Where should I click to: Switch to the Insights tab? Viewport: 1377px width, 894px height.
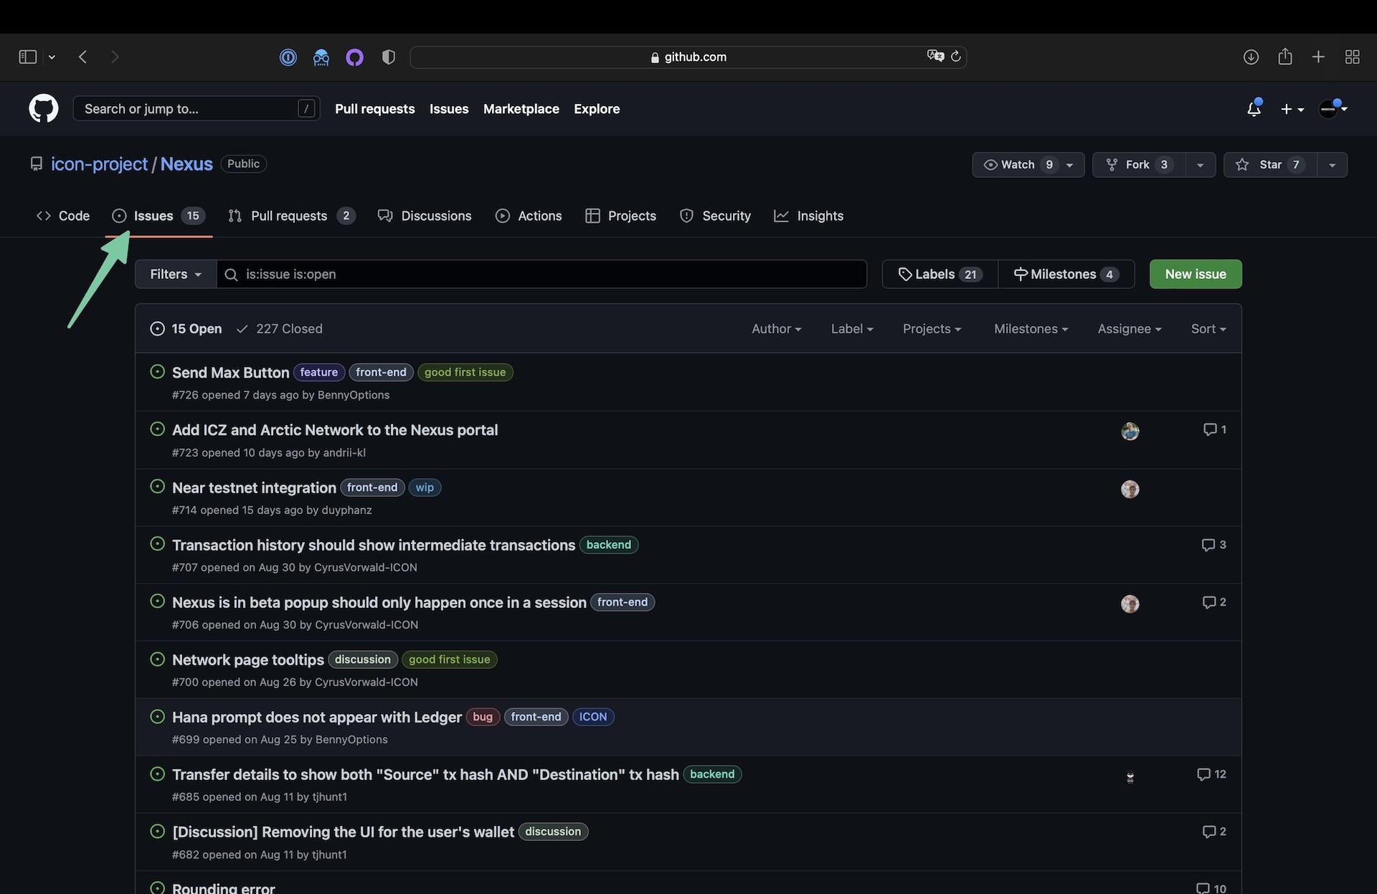[808, 216]
